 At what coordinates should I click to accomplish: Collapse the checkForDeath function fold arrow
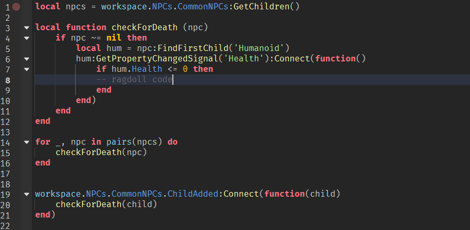click(x=27, y=28)
